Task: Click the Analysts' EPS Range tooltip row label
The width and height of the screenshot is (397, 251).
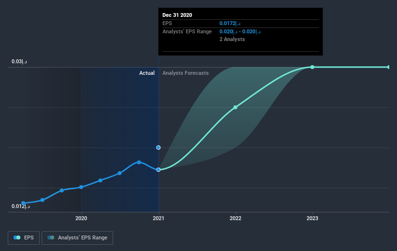Action: click(187, 31)
